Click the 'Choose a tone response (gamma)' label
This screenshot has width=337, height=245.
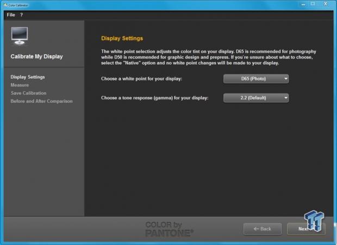[x=155, y=98]
